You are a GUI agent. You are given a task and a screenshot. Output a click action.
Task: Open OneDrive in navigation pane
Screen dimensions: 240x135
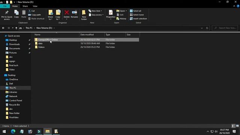13,79
